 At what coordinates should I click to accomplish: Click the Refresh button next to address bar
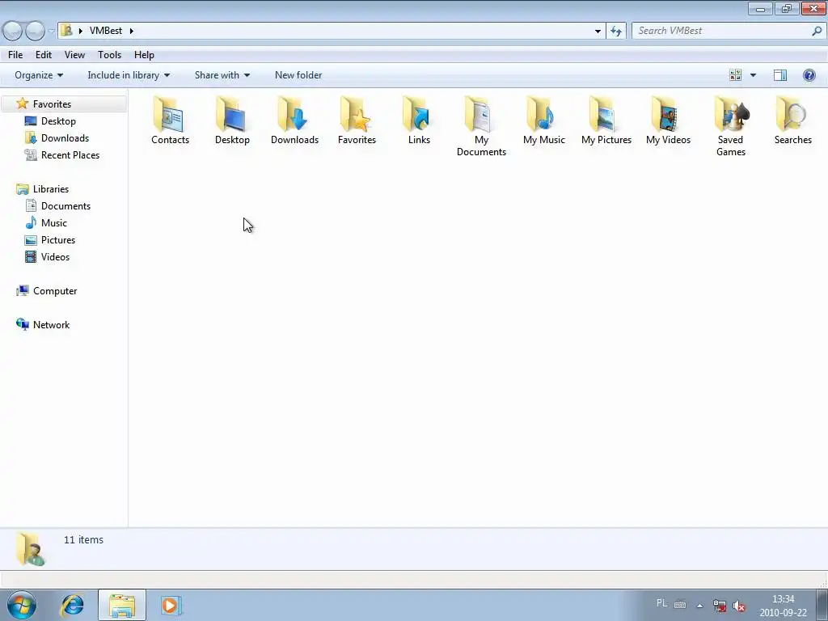(616, 32)
